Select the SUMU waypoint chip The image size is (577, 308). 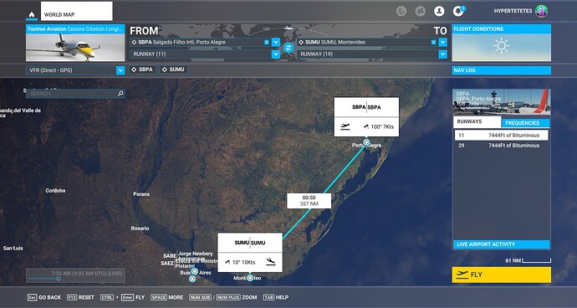pos(173,69)
